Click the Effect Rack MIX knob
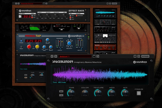The height and width of the screenshot is (108, 162). pos(65,16)
